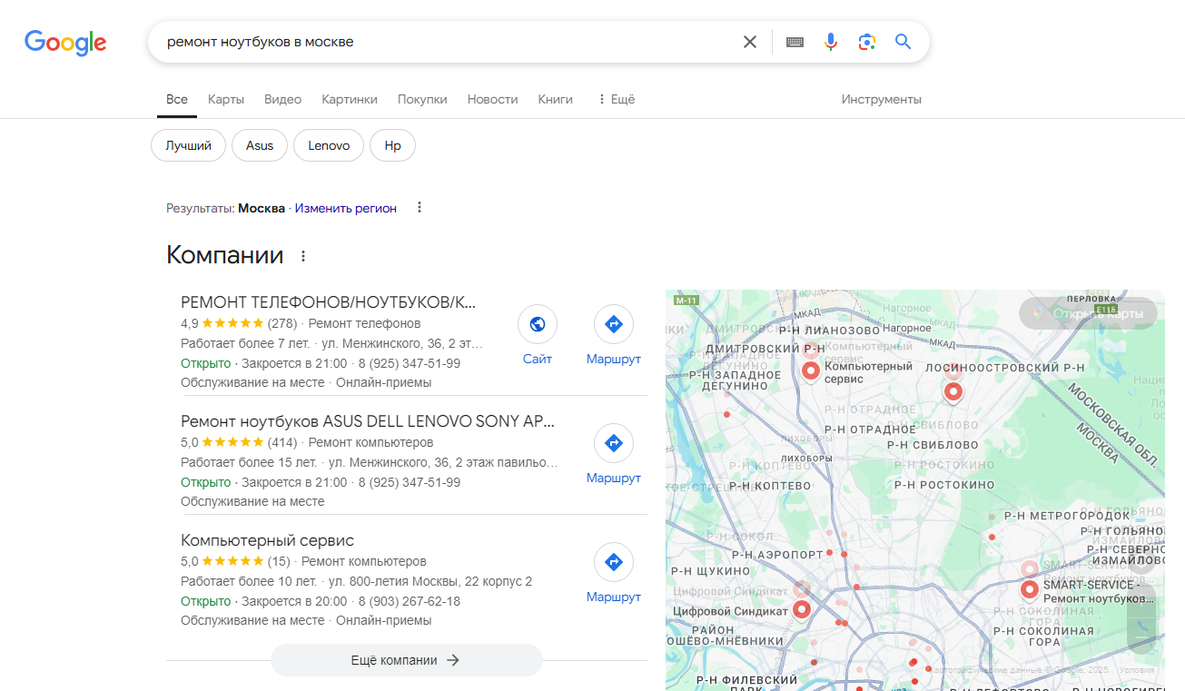Switch to the Карты tab

pyautogui.click(x=226, y=99)
